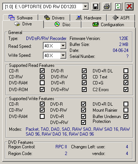
Task: Click the Region Code value 2
Action: point(66,154)
